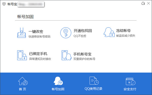Go to 首页 home icon

click(23, 81)
